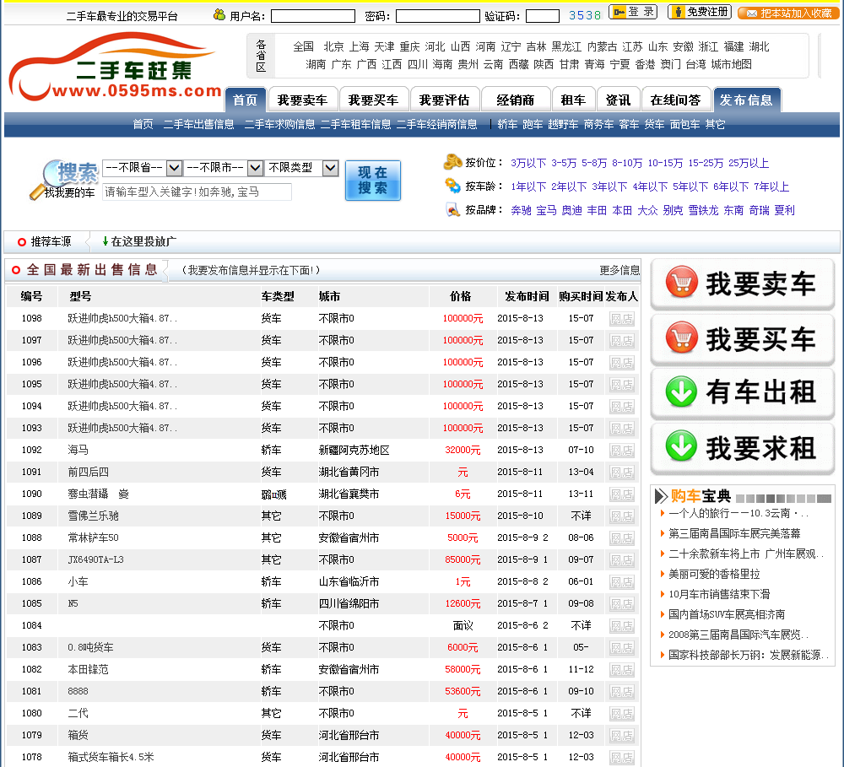Image resolution: width=844 pixels, height=767 pixels.
Task: Open the 经销商 tab
Action: [516, 100]
